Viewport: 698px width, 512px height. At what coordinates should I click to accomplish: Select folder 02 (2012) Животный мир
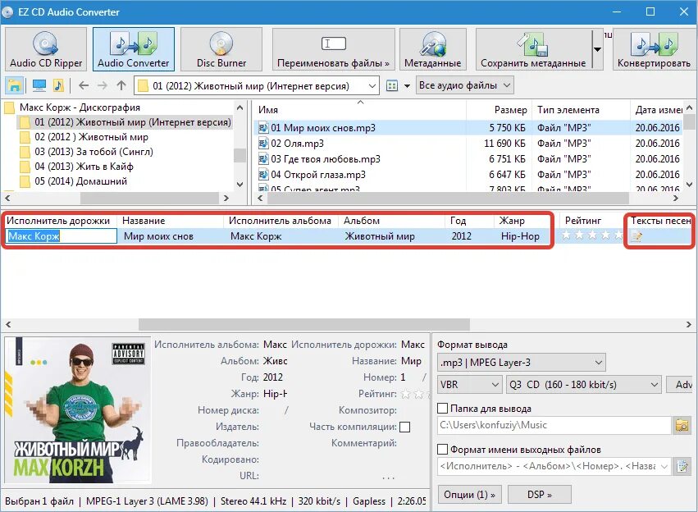click(x=91, y=137)
